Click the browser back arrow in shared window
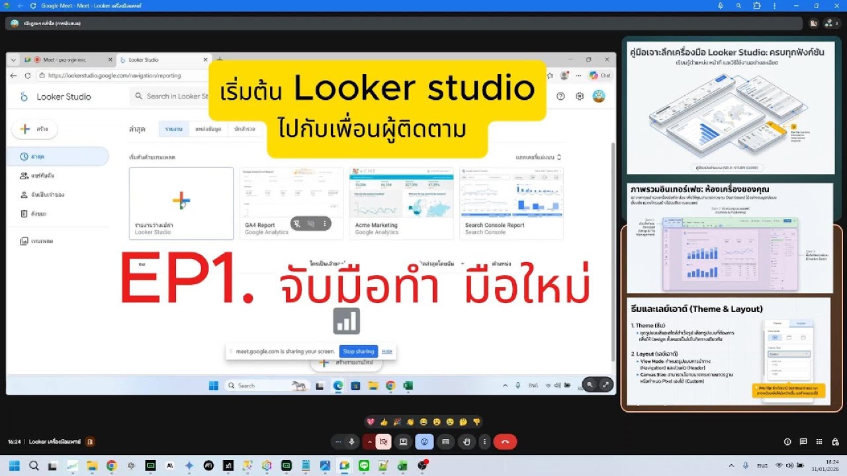The width and height of the screenshot is (847, 476). click(x=14, y=75)
